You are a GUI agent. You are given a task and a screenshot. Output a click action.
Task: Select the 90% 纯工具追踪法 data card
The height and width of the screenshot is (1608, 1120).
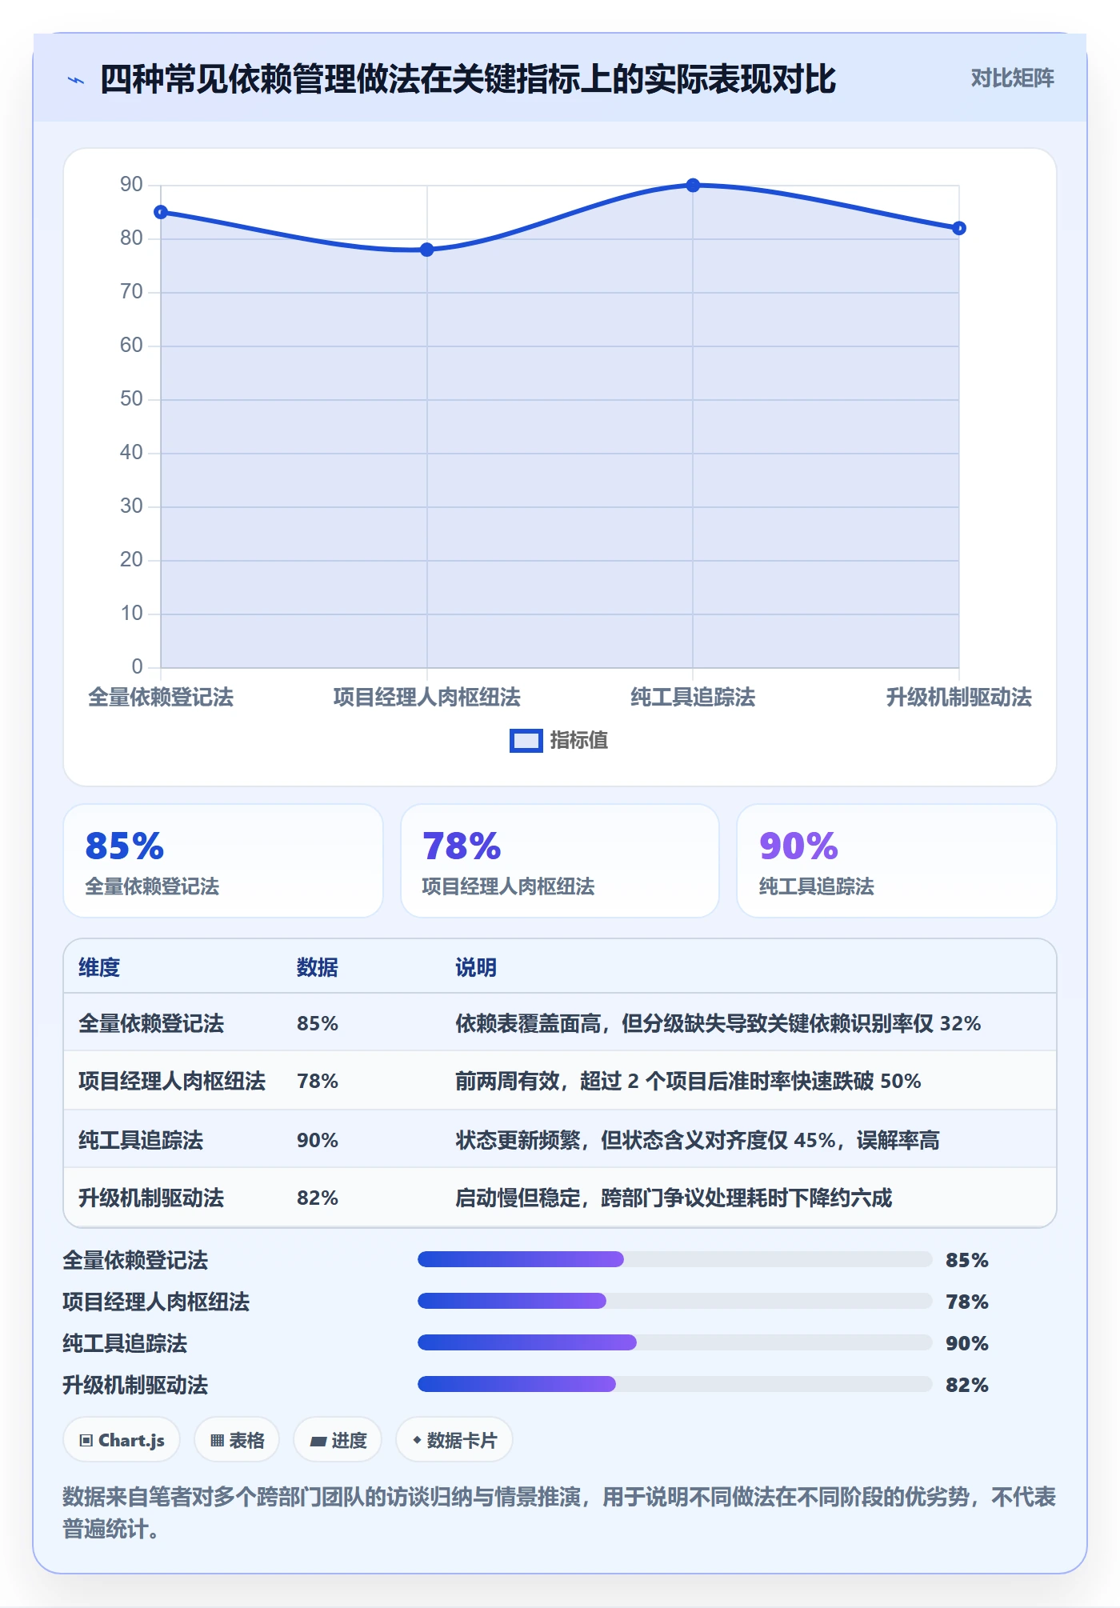click(x=896, y=861)
